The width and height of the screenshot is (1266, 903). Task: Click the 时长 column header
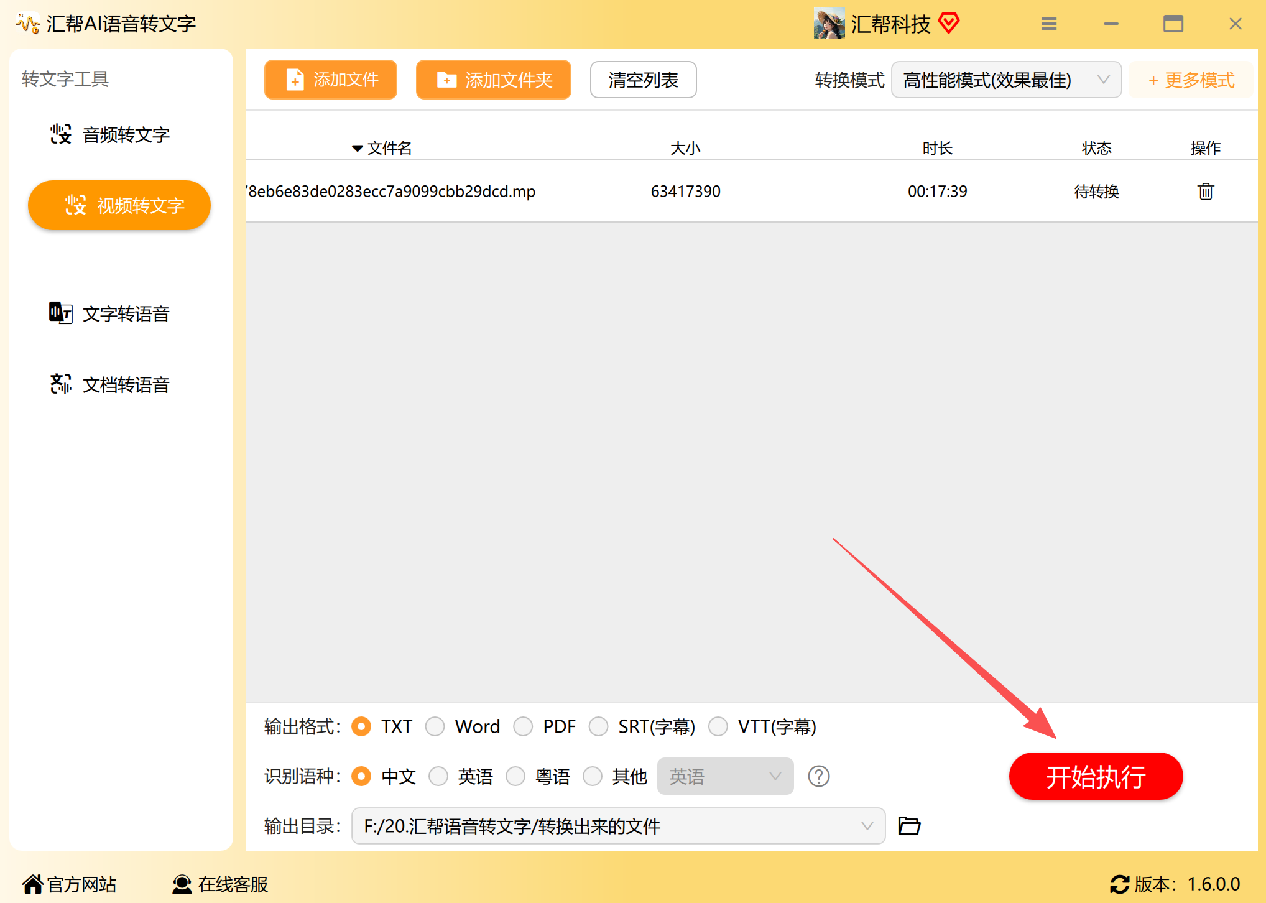pyautogui.click(x=937, y=148)
